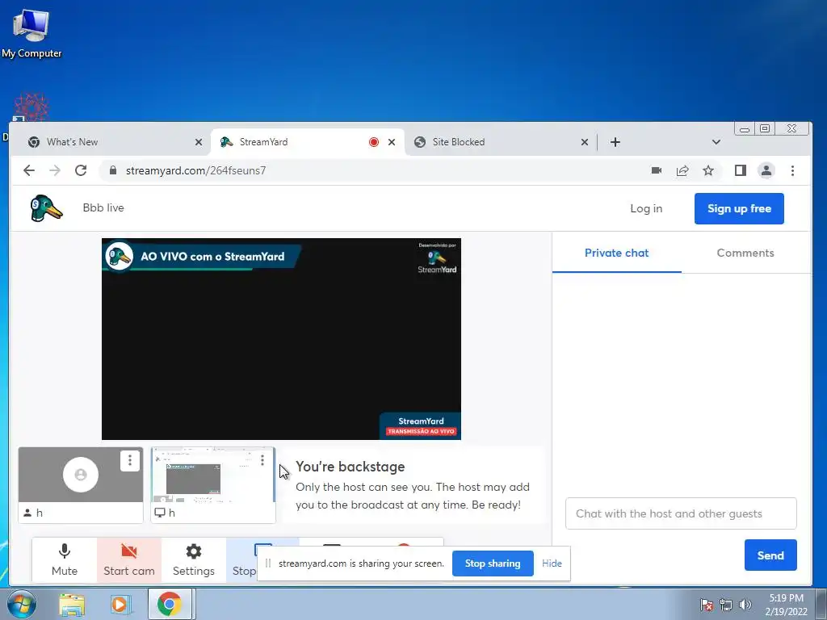Open My Computer desktop icon
The image size is (827, 620).
31,33
